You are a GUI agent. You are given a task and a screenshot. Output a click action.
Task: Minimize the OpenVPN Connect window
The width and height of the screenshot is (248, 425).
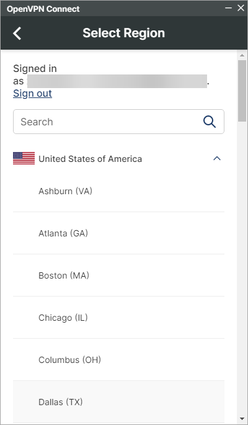pos(229,8)
